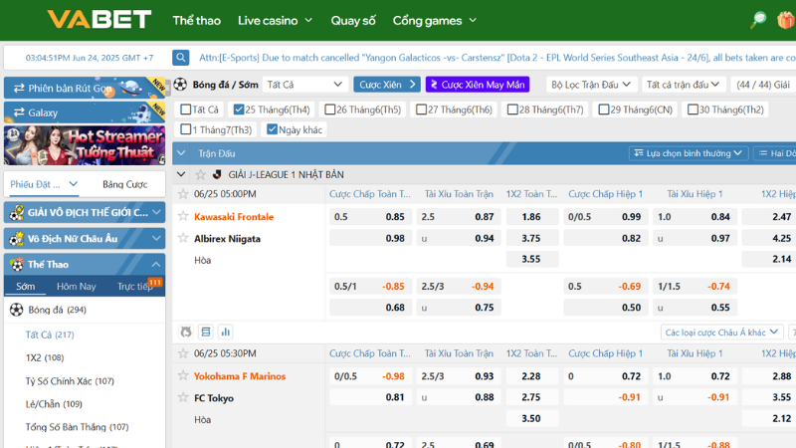Open the Tất Cả league dropdown
Viewport: 796px width, 448px height.
305,85
